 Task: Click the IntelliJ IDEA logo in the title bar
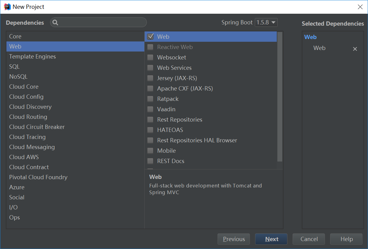(x=7, y=7)
